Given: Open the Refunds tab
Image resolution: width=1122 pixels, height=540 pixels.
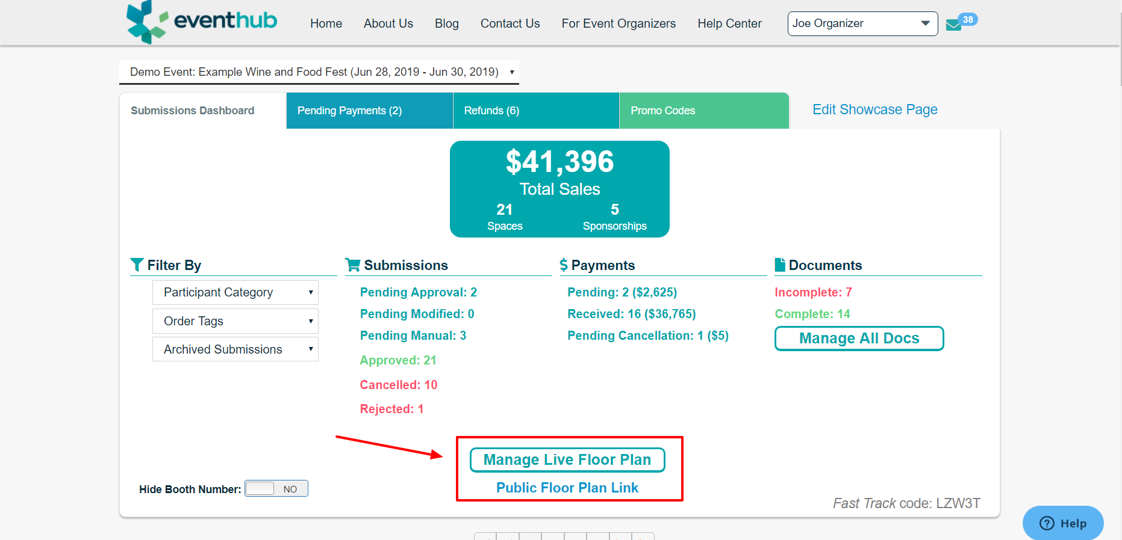Looking at the screenshot, I should pyautogui.click(x=536, y=111).
